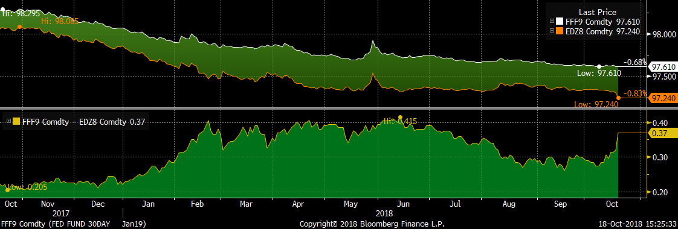Click the orange Hi: 98.085 marker dot
The width and height of the screenshot is (678, 229).
(x=19, y=27)
